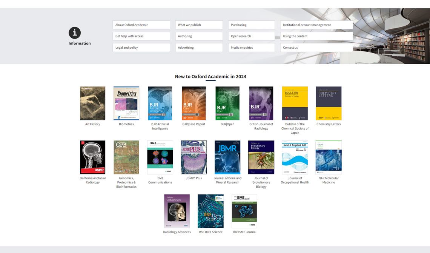Open The ISME Journal cover image
Viewport: 430px width, 253px height.
point(244,211)
